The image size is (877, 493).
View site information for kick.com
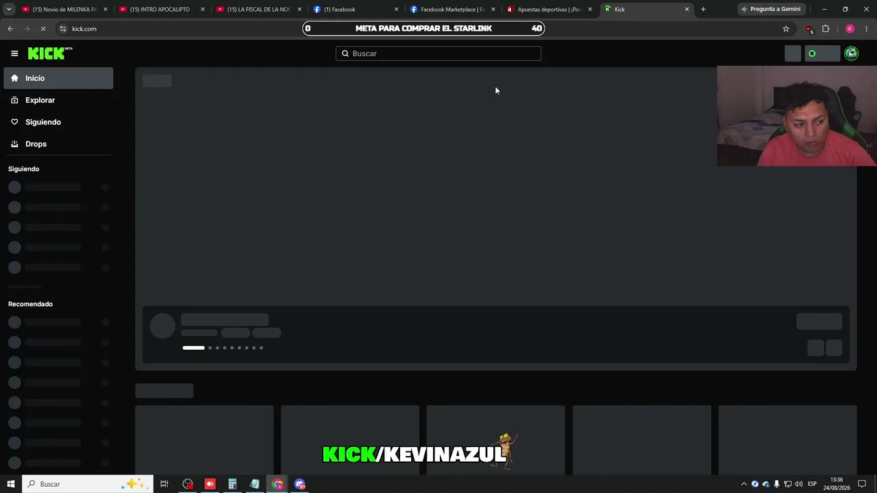63,29
